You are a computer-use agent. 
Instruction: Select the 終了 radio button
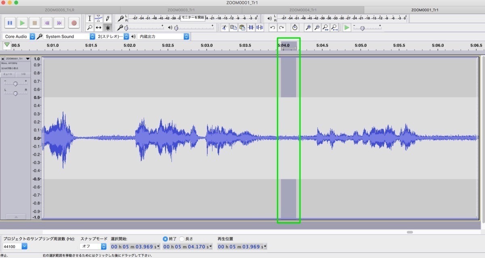click(x=165, y=239)
